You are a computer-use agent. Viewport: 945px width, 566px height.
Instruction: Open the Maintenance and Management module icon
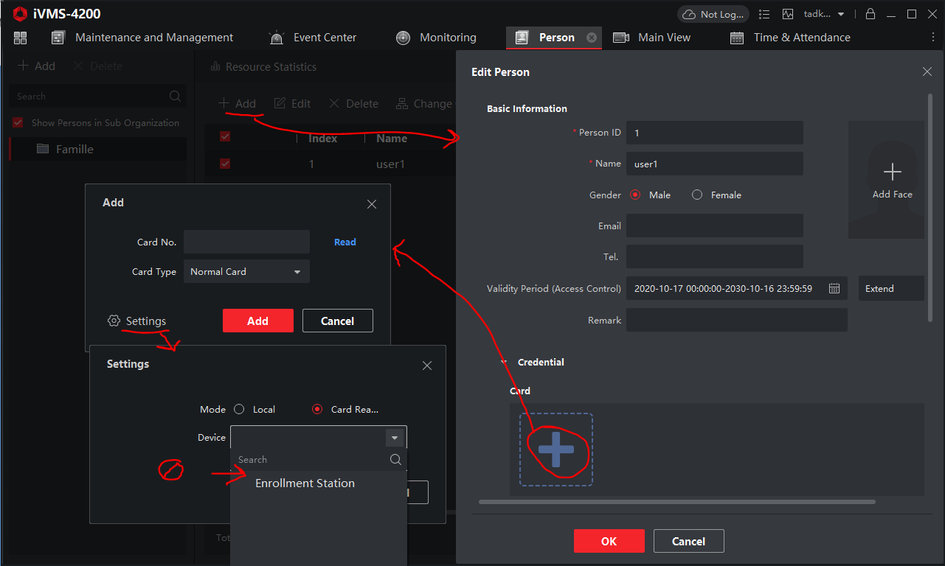[58, 37]
